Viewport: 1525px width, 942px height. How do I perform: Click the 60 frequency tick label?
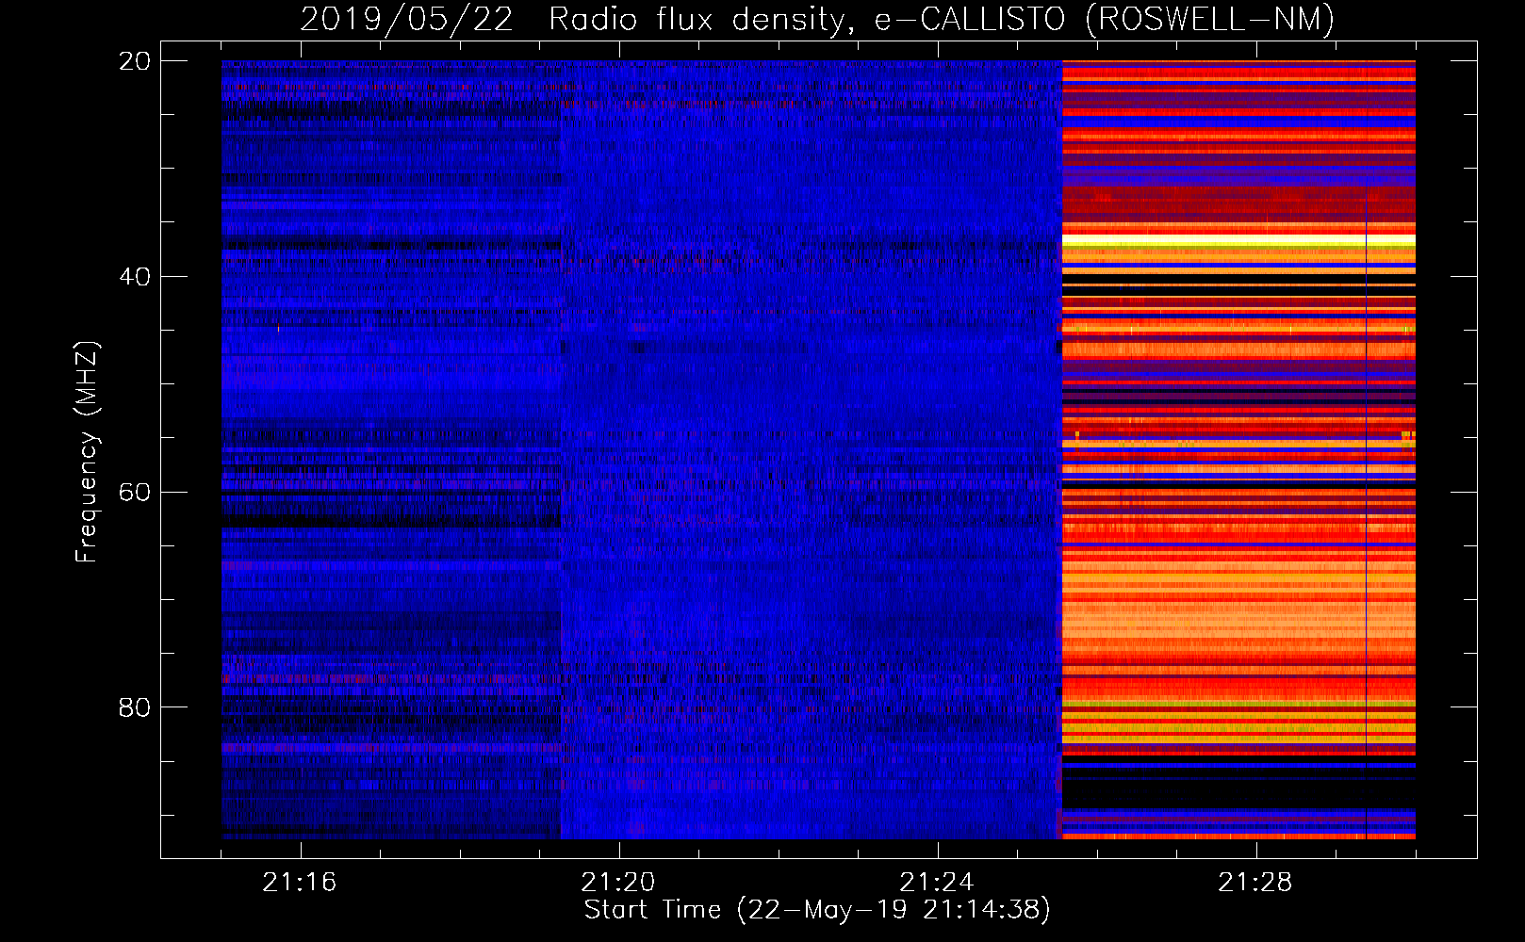point(134,493)
